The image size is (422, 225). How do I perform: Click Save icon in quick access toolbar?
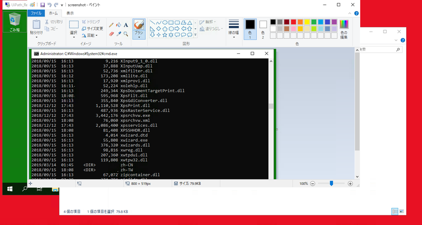[x=42, y=5]
